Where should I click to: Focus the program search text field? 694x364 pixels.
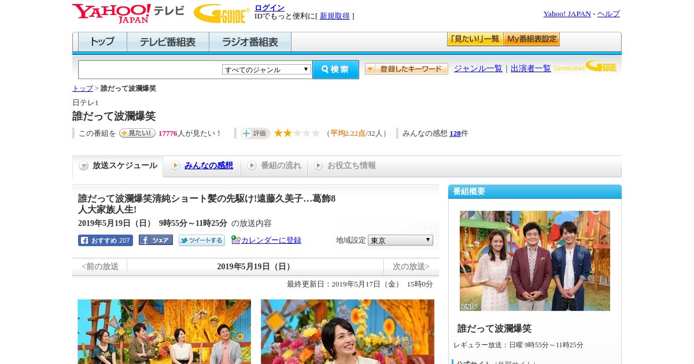tap(150, 69)
